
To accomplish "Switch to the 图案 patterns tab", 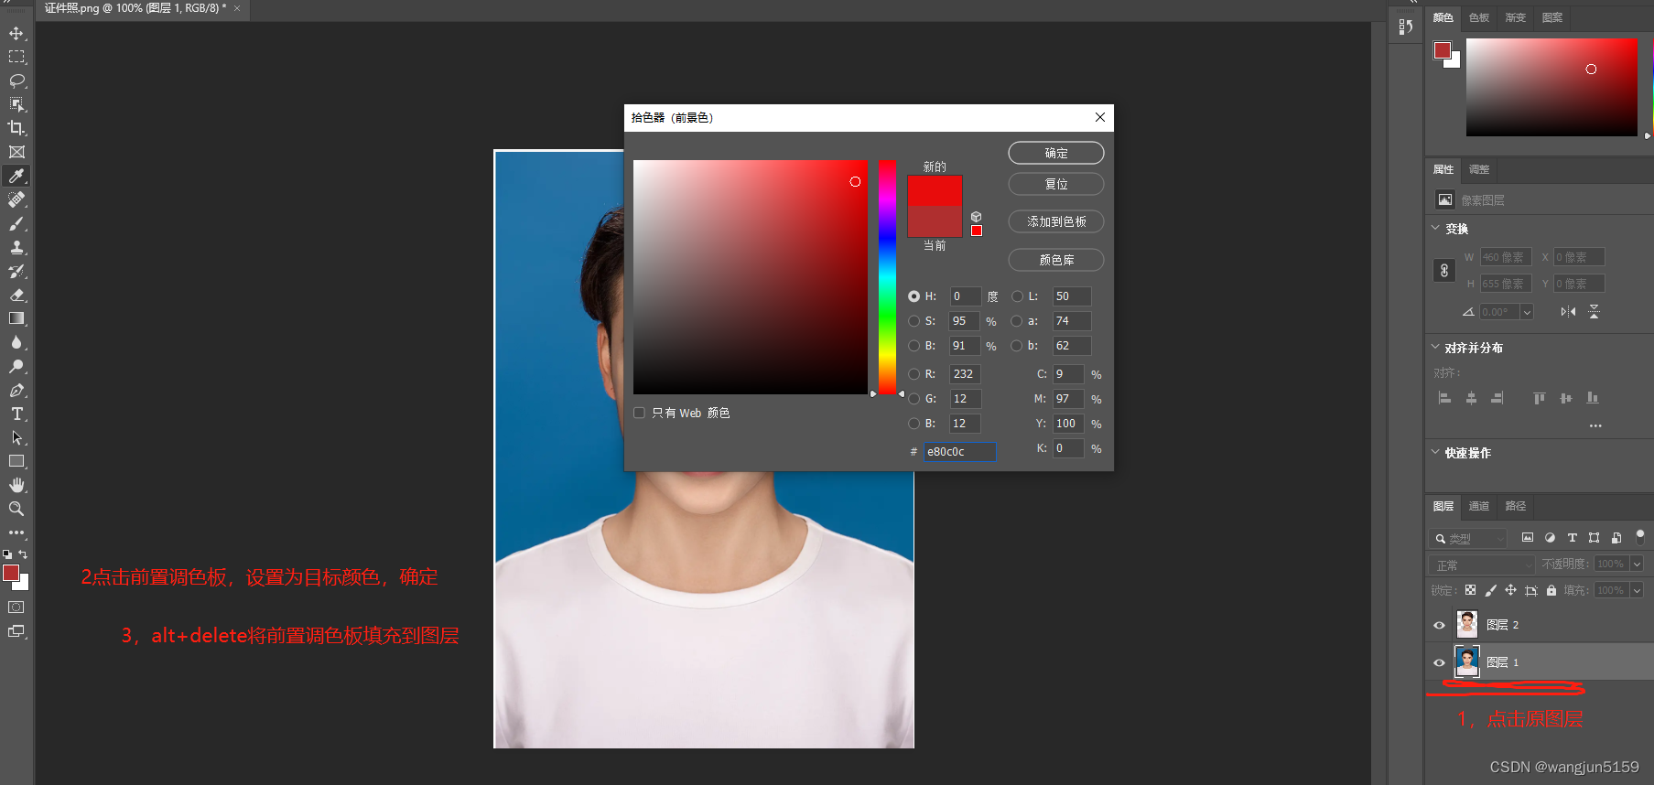I will coord(1552,17).
